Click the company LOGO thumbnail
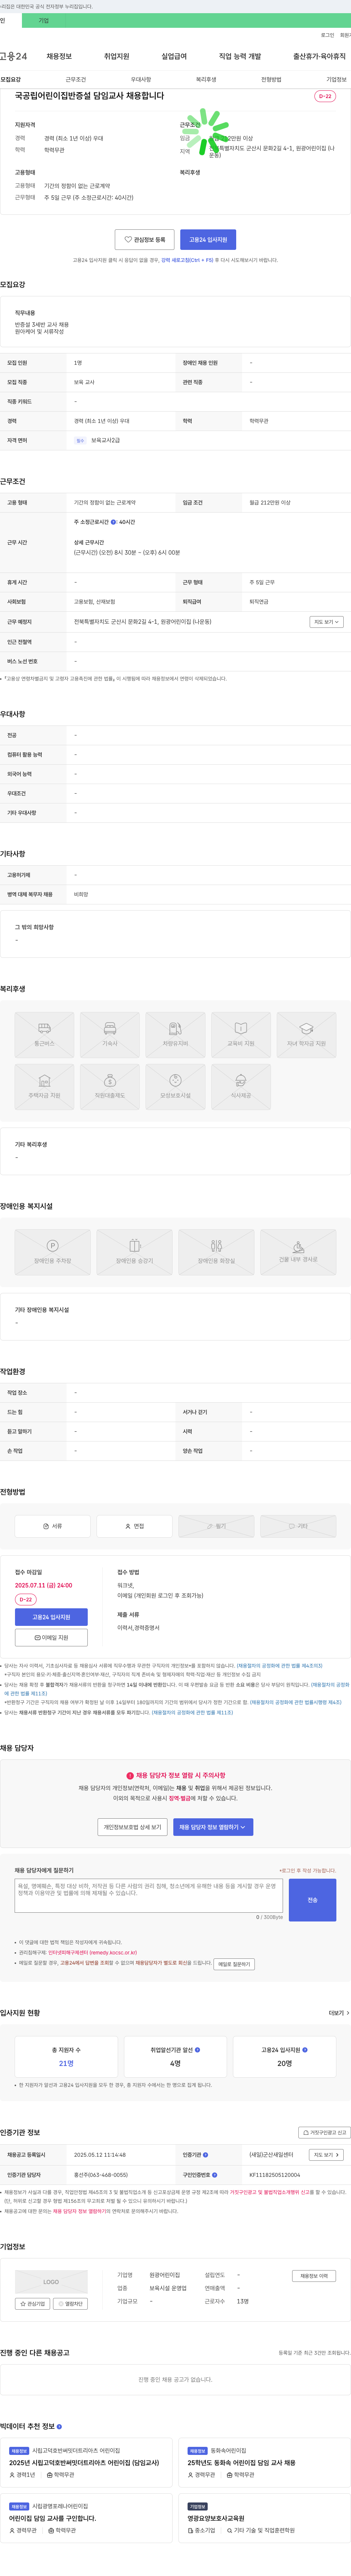Image resolution: width=351 pixels, height=2576 pixels. point(51,2282)
